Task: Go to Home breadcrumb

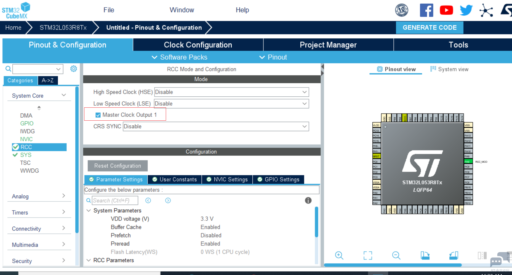Action: click(x=13, y=28)
